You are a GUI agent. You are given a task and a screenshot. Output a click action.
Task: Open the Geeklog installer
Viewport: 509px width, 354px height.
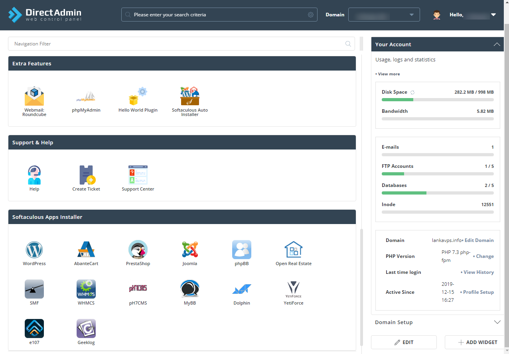coord(86,332)
